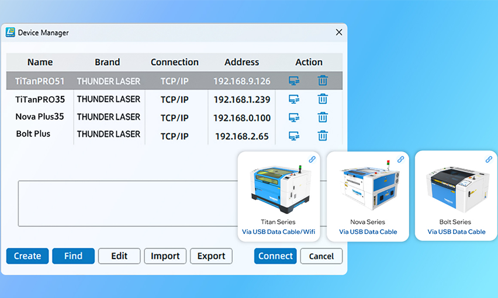This screenshot has height=298, width=498.
Task: Click TCP/IP connection in Bolt Plus row
Action: (174, 136)
